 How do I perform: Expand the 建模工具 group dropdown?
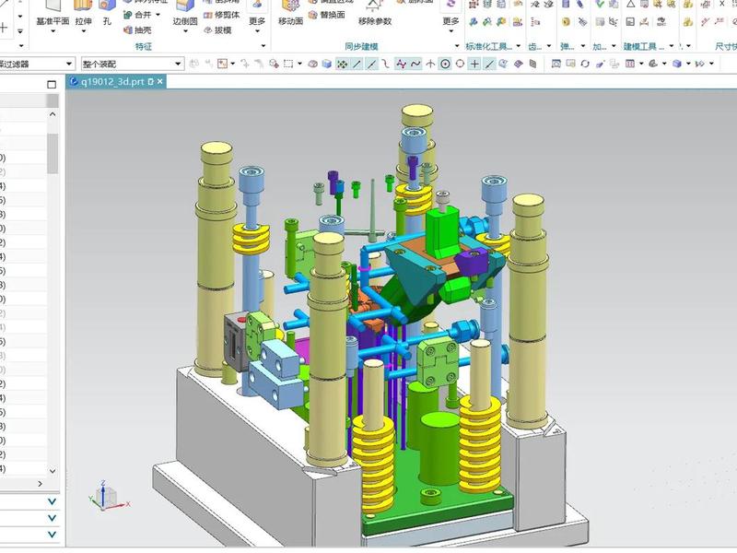[x=672, y=46]
